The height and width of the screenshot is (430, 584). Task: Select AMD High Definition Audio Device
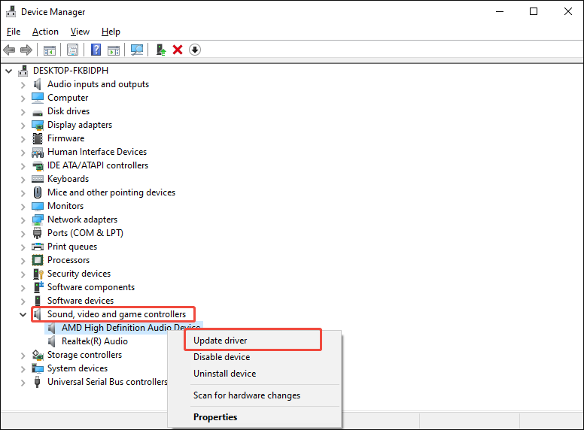(x=131, y=328)
